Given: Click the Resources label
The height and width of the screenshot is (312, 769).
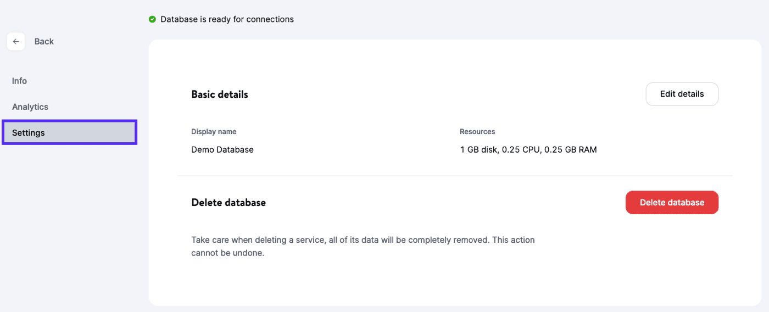Looking at the screenshot, I should pyautogui.click(x=477, y=132).
